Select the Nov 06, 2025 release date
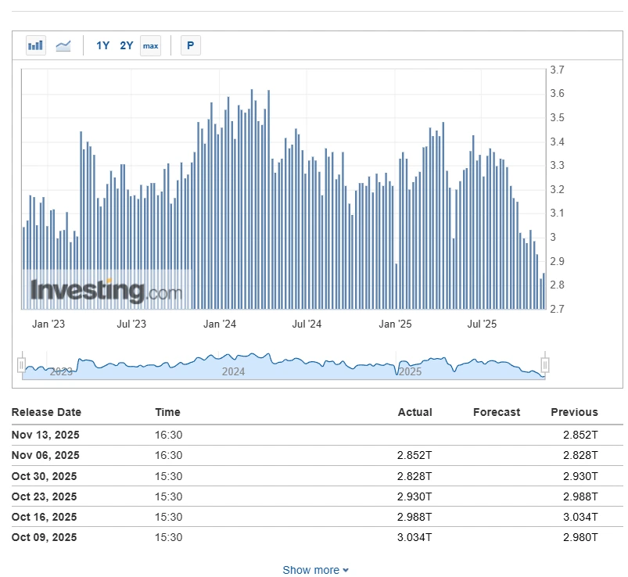The width and height of the screenshot is (628, 577). tap(45, 455)
